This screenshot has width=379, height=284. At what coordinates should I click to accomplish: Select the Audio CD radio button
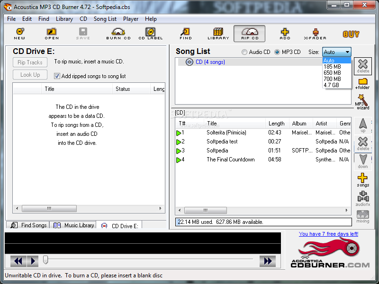tap(244, 52)
